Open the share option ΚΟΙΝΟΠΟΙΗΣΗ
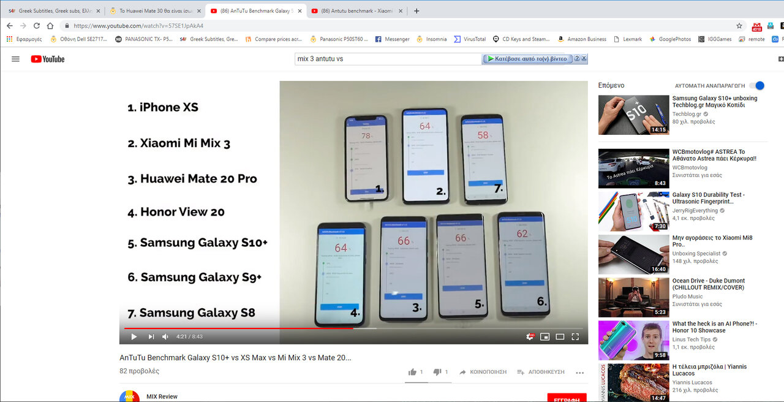The image size is (784, 402). click(x=483, y=372)
